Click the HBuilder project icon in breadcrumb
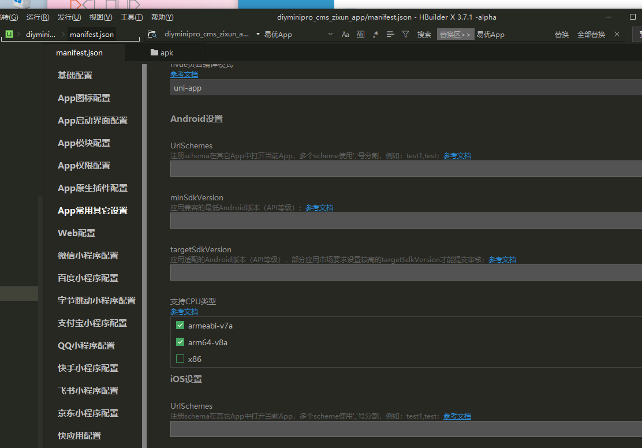642x448 pixels. [x=9, y=34]
